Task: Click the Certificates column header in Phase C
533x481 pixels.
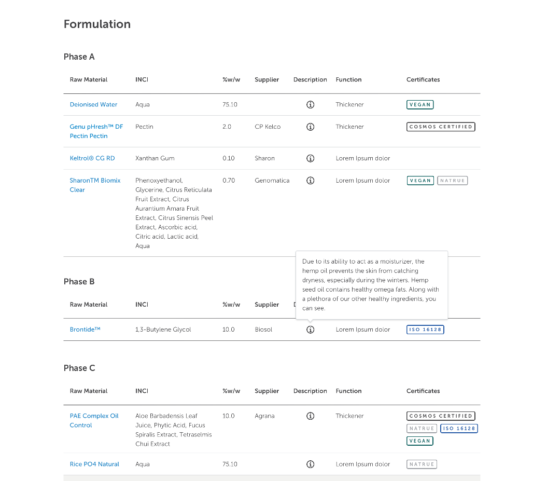Action: coord(423,391)
